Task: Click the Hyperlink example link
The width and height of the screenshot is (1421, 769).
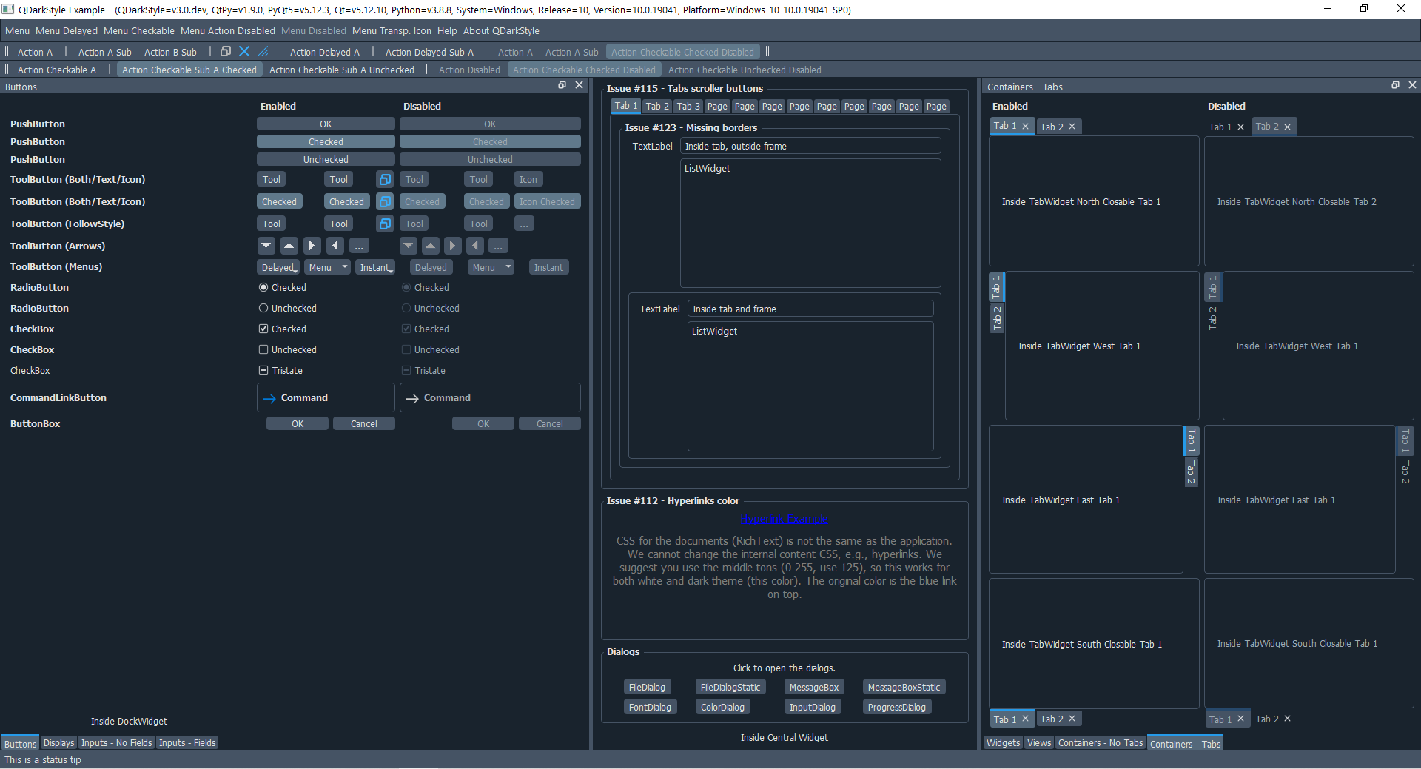Action: point(784,519)
